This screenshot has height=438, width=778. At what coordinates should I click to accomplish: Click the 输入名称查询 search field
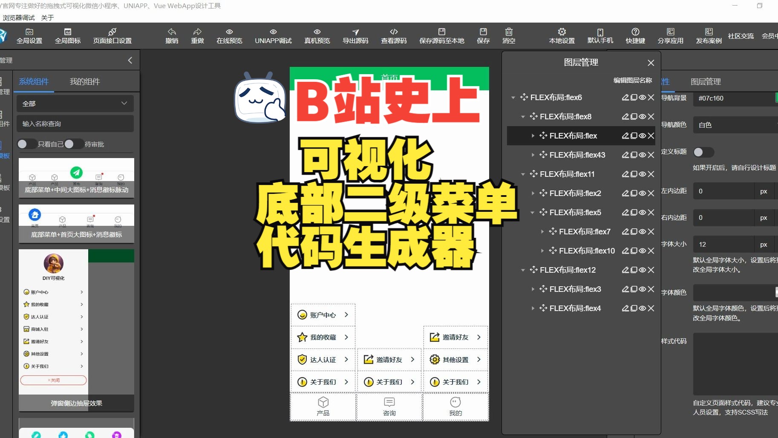[75, 124]
